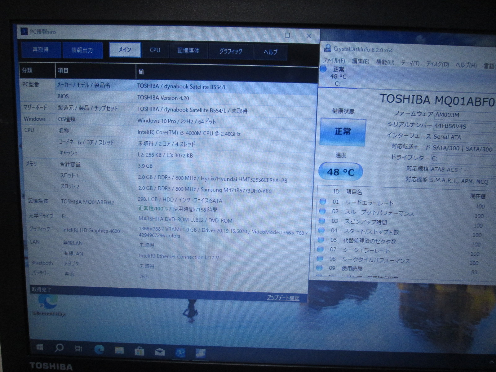Open CrystalDiskInfo ファイル(F) menu
The width and height of the screenshot is (496, 372).
(334, 60)
